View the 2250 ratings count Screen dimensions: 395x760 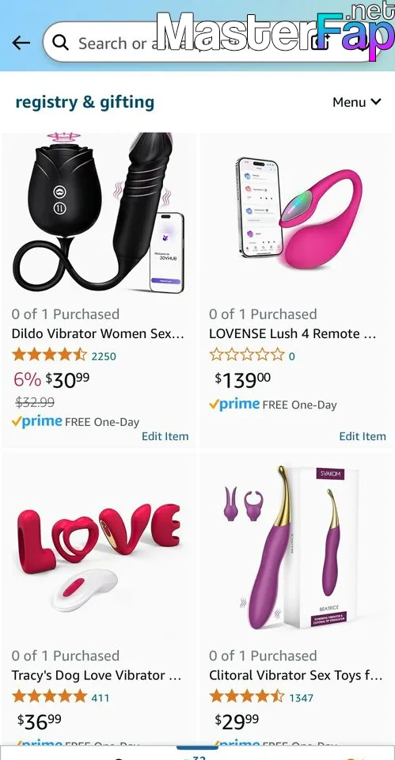click(x=104, y=356)
